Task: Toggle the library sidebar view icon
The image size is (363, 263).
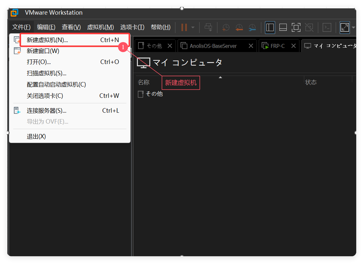Action: [x=270, y=28]
